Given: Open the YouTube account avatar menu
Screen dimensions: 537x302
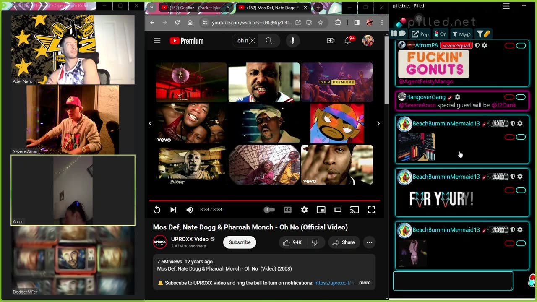Looking at the screenshot, I should pyautogui.click(x=368, y=41).
